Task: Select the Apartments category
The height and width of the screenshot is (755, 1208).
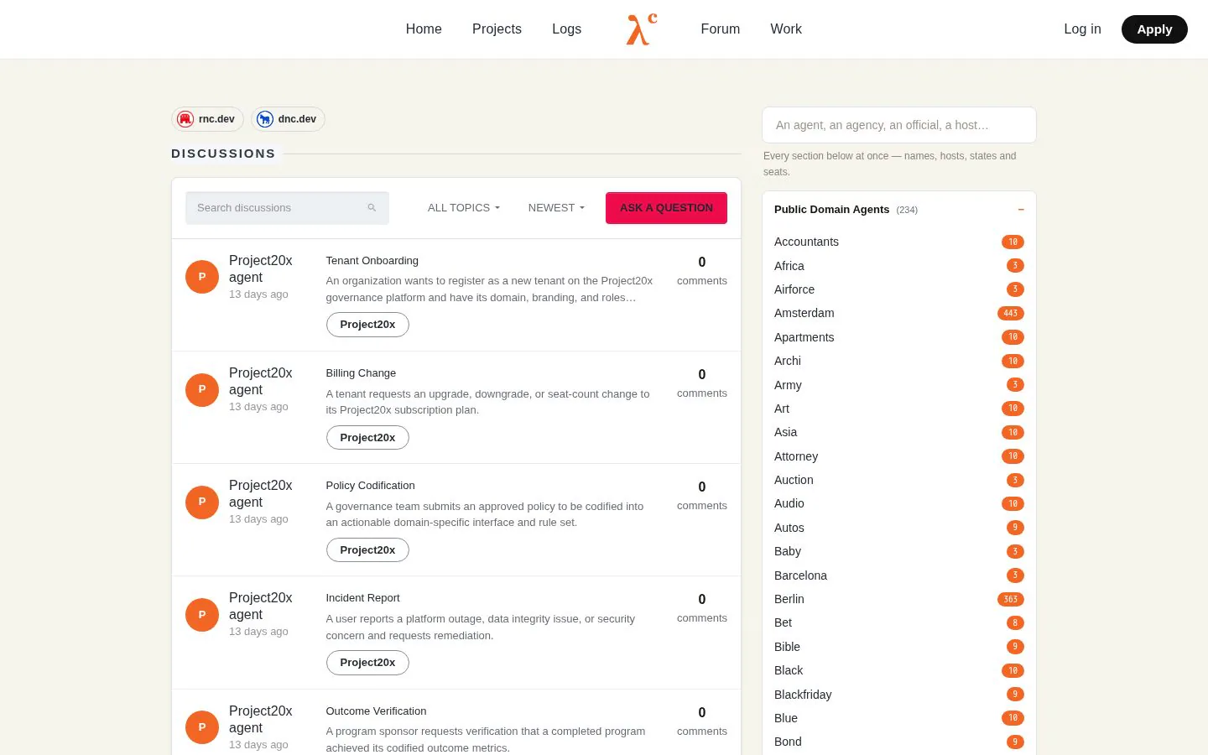Action: coord(804,337)
